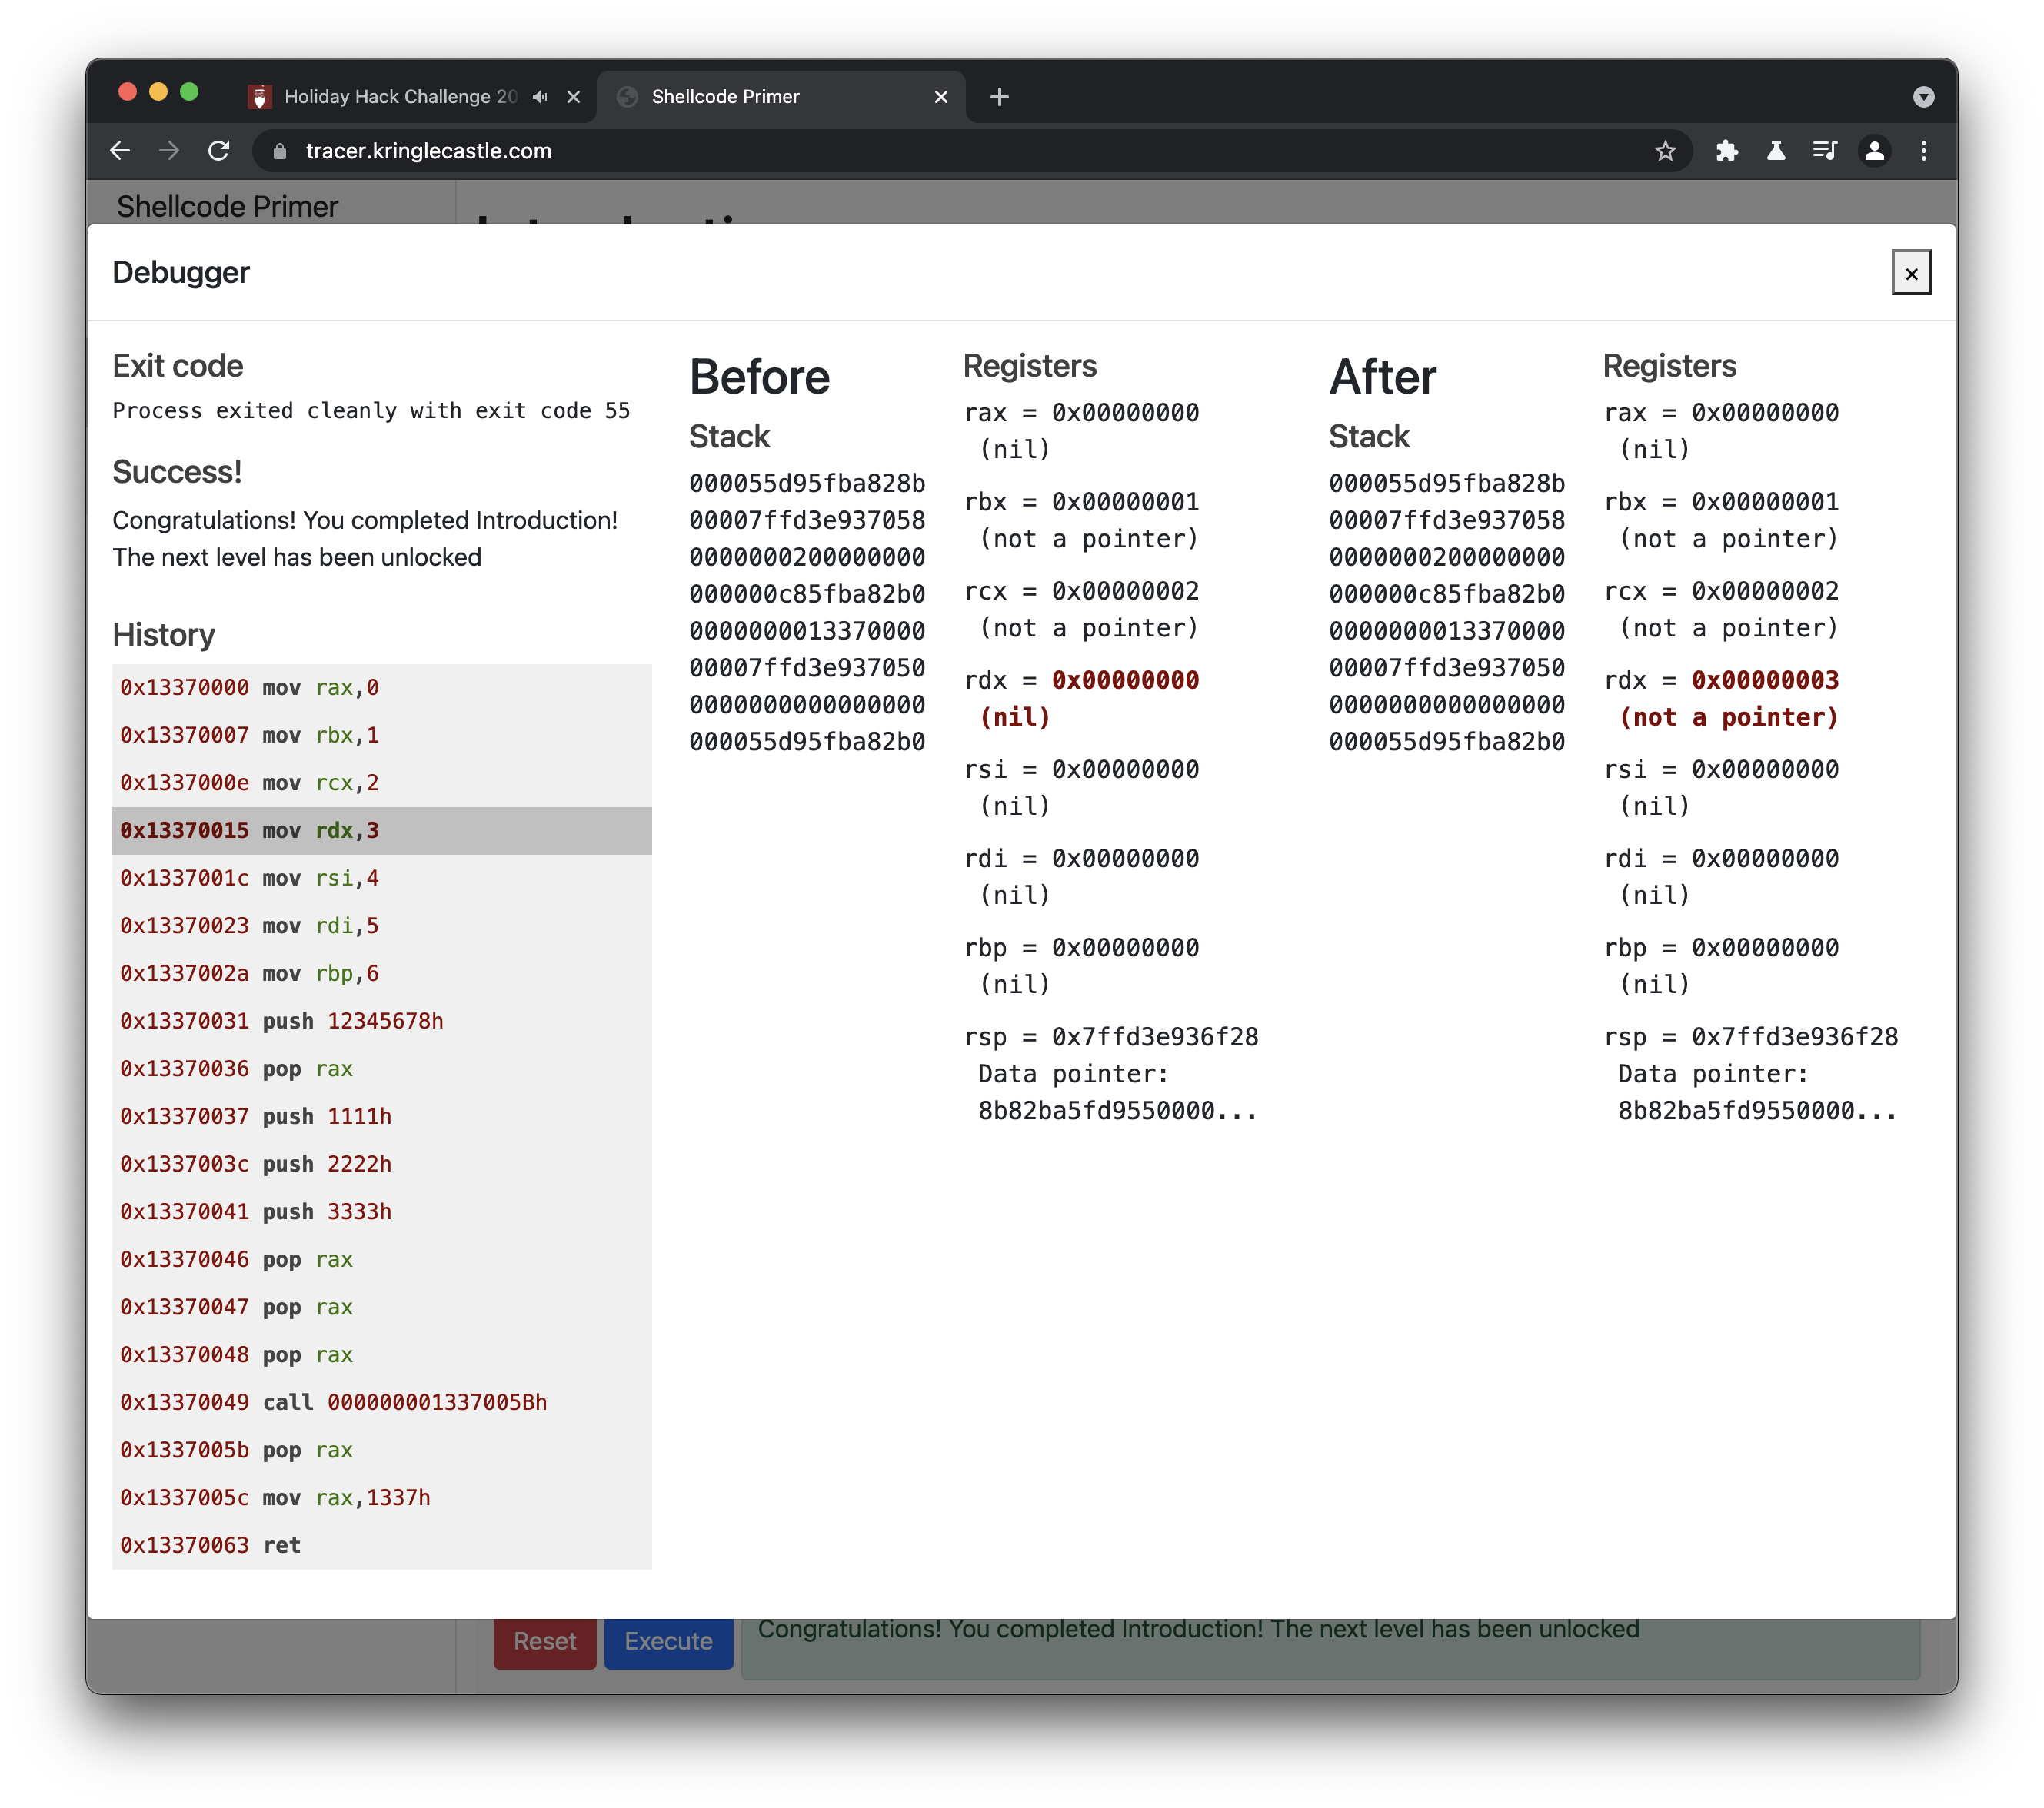
Task: Click the browser back arrow
Action: 120,151
